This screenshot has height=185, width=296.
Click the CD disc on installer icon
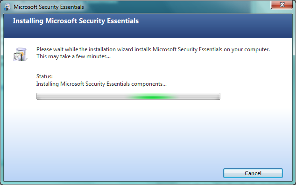pyautogui.click(x=17, y=57)
